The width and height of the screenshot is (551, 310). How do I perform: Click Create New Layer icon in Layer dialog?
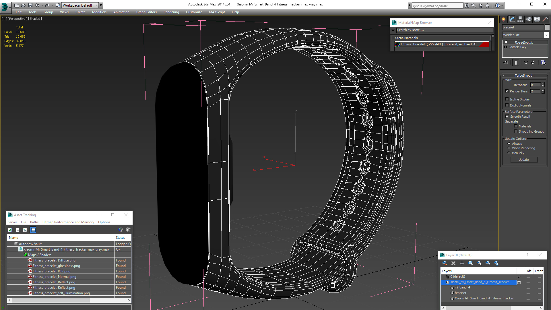tap(445, 263)
